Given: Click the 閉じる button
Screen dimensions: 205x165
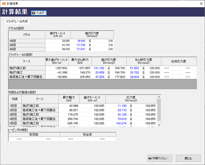Looking at the screenshot, I should [188, 158].
